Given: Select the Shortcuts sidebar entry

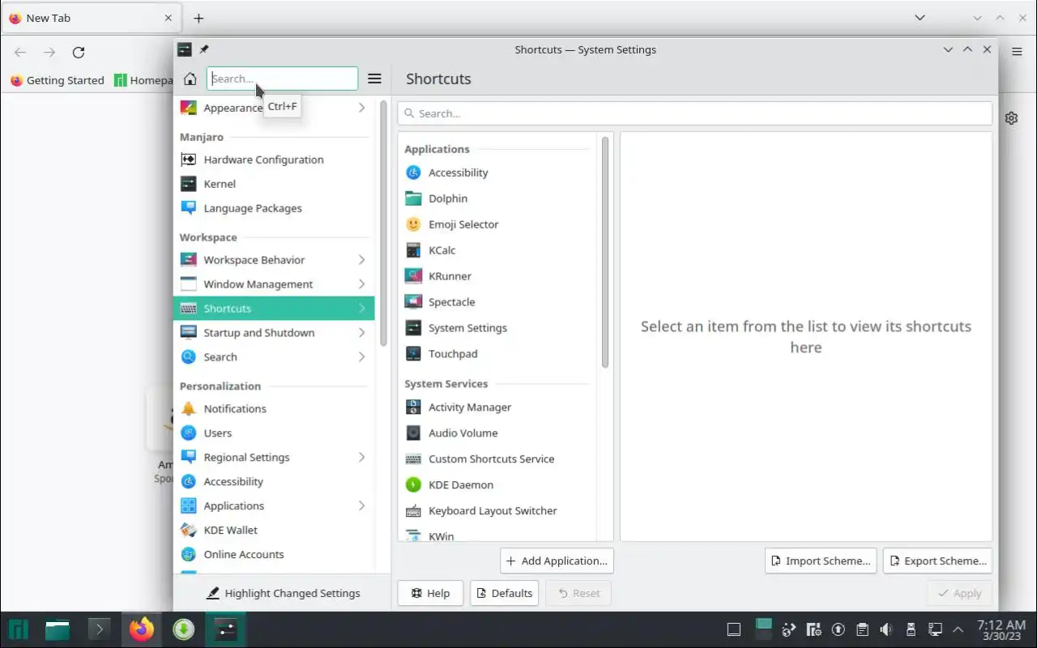Looking at the screenshot, I should (x=274, y=309).
